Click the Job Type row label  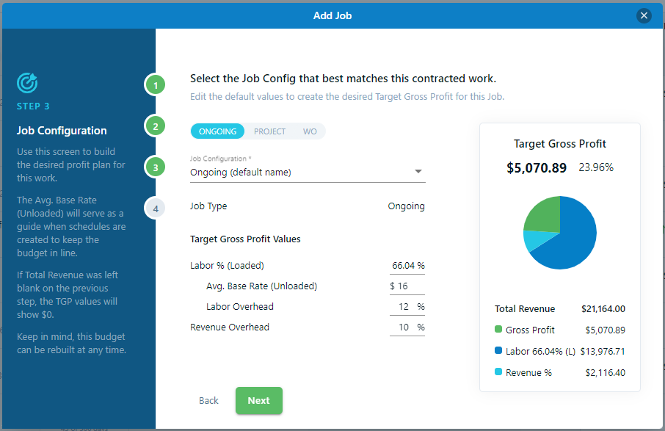pyautogui.click(x=208, y=206)
